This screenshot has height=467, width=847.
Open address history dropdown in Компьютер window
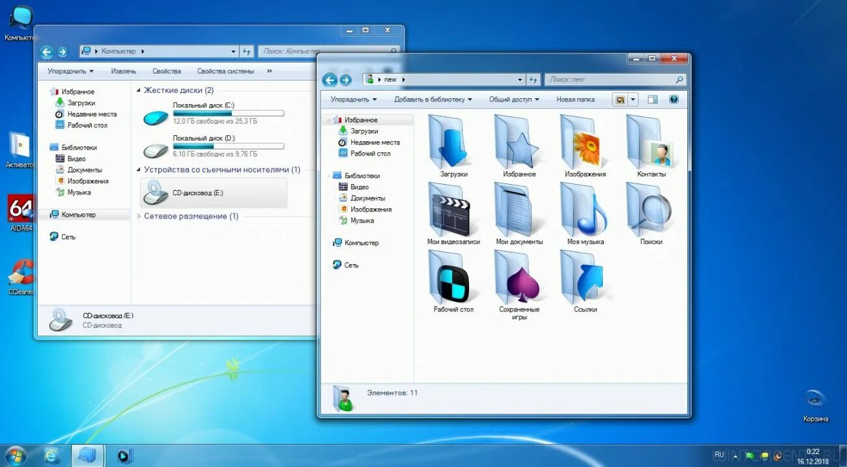pyautogui.click(x=234, y=51)
